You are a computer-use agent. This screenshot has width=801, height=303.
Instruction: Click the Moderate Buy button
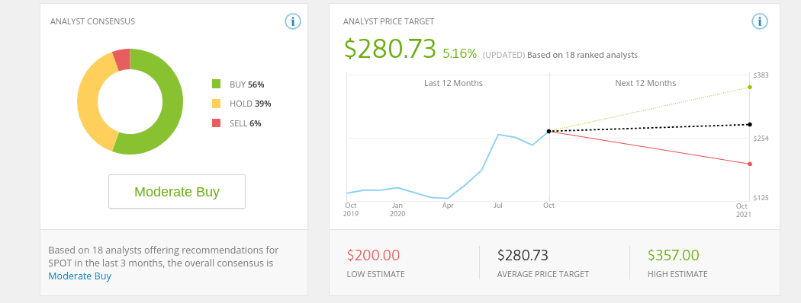177,192
